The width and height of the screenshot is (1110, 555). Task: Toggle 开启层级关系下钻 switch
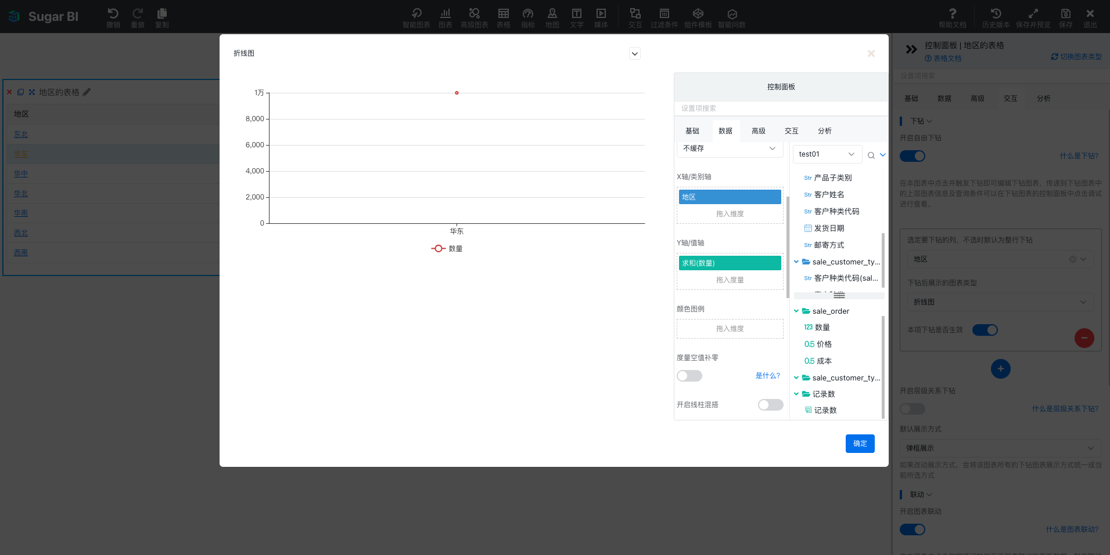pyautogui.click(x=913, y=409)
